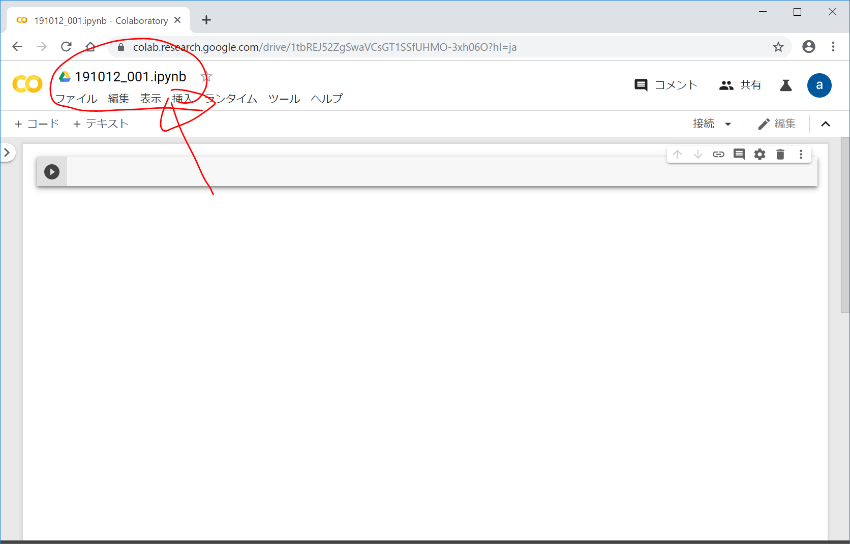Open the ランタイム menu
Viewport: 850px width, 544px height.
tap(231, 99)
